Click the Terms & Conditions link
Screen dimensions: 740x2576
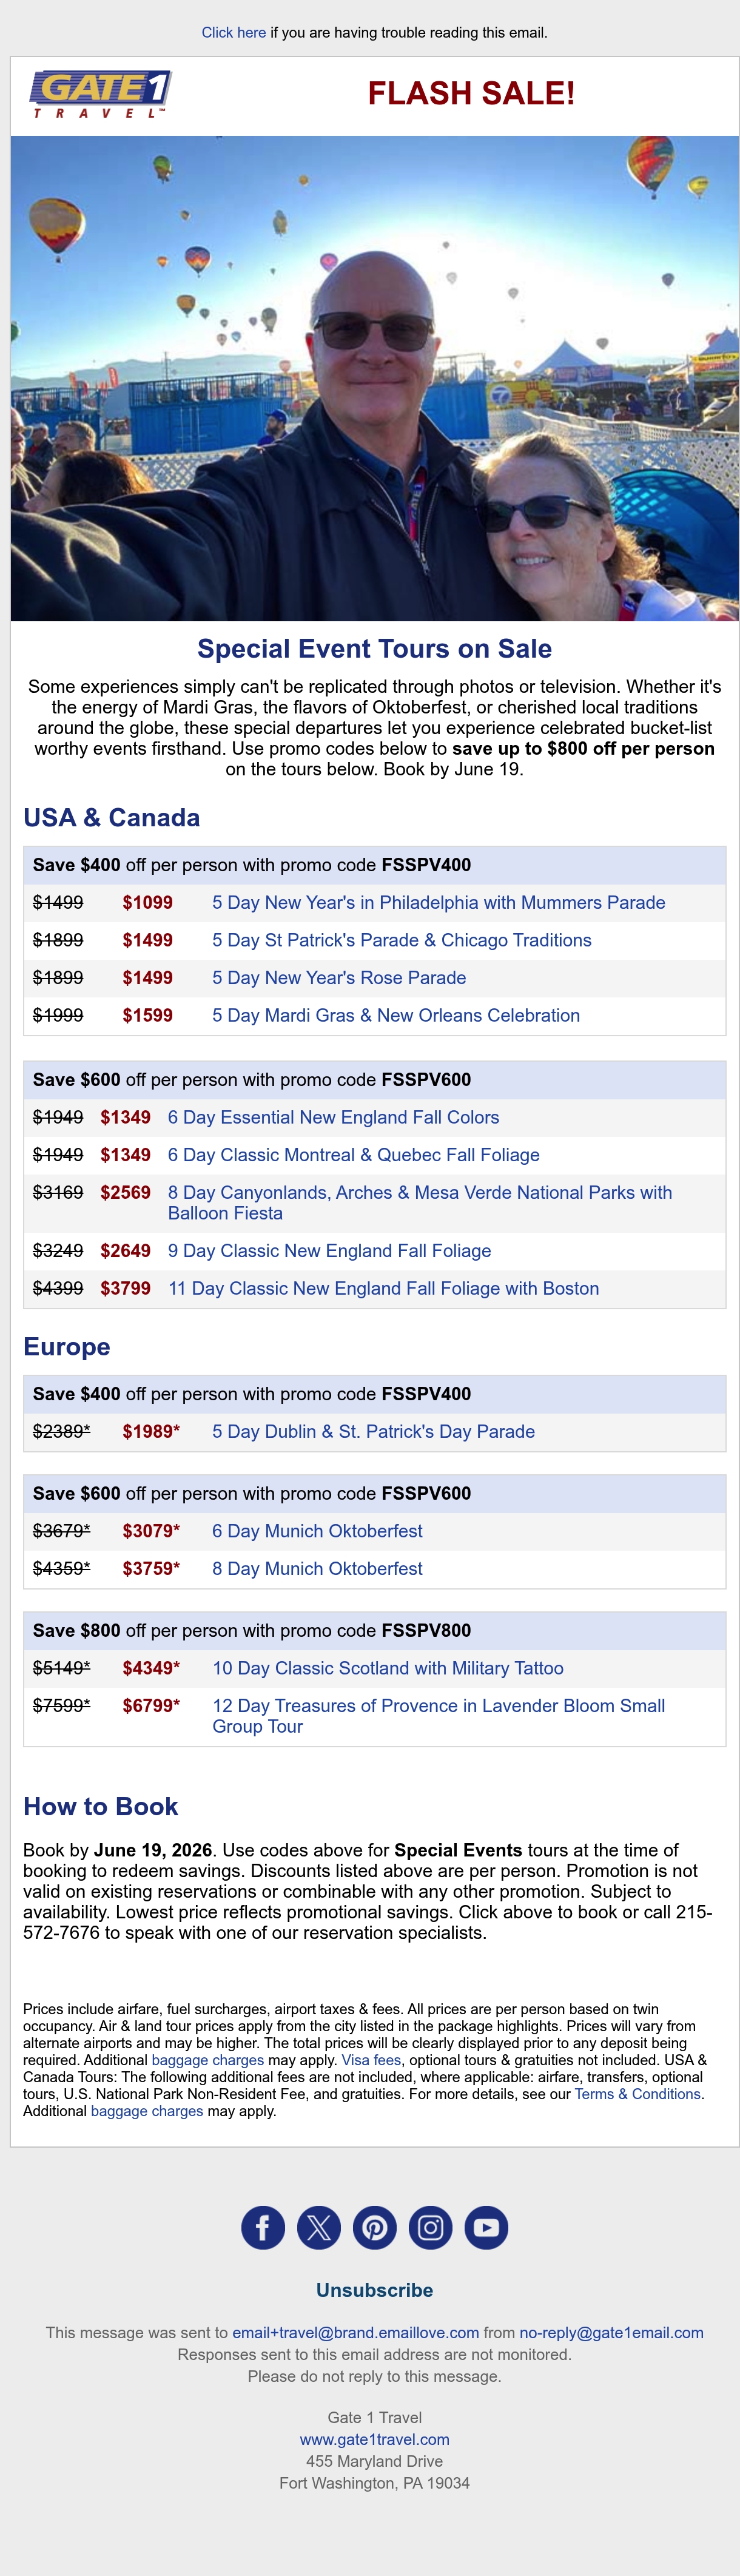[x=638, y=2093]
